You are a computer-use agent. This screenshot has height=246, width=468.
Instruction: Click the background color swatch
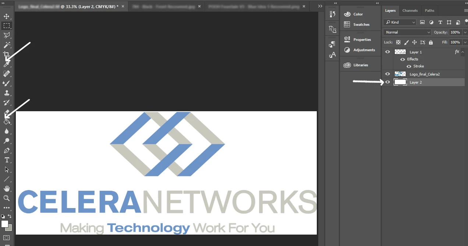coord(10,229)
